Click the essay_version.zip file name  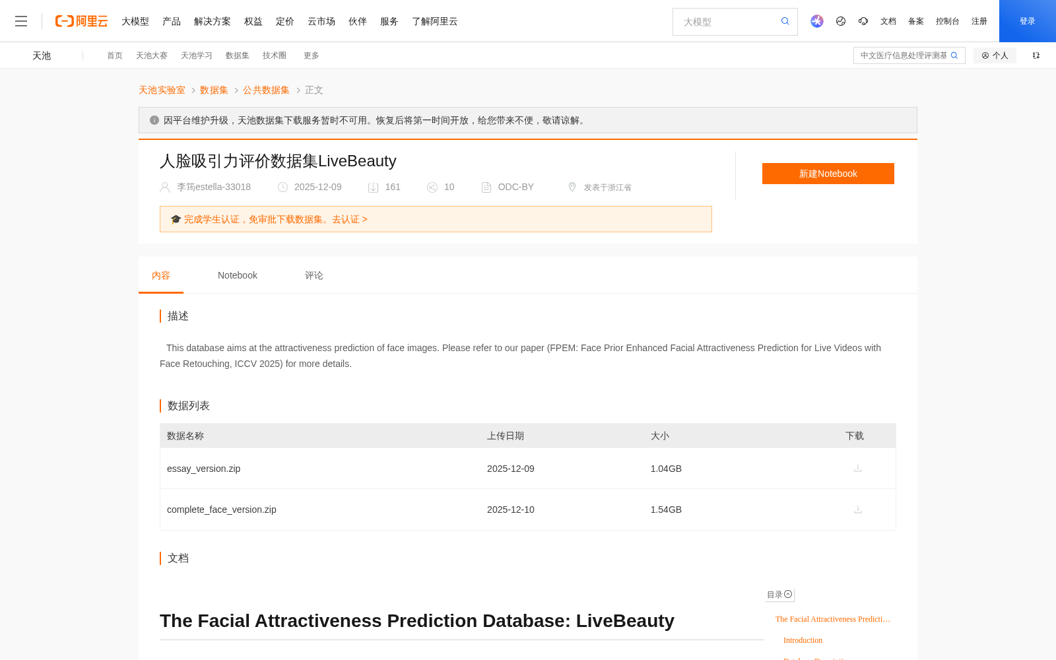[204, 469]
